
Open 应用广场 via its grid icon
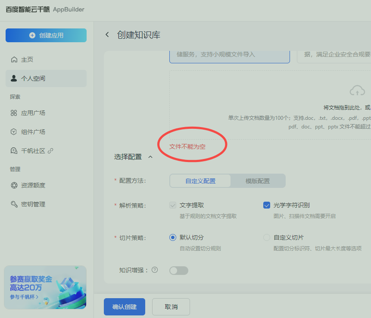(x=14, y=113)
